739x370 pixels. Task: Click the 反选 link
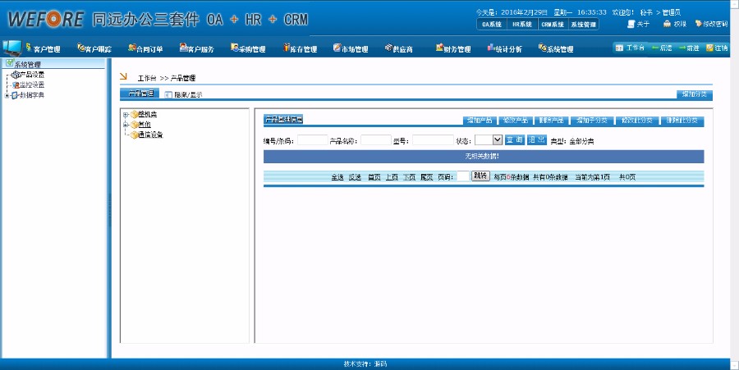coord(355,177)
